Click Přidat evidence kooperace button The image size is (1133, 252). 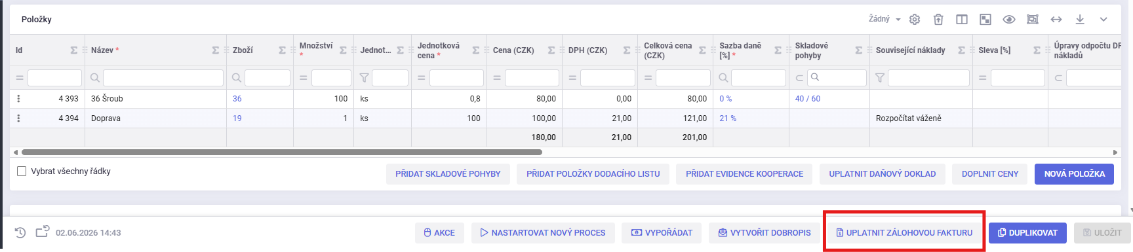point(744,174)
